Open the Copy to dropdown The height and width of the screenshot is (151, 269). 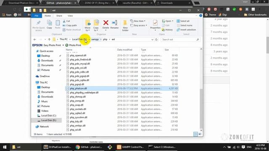96,26
